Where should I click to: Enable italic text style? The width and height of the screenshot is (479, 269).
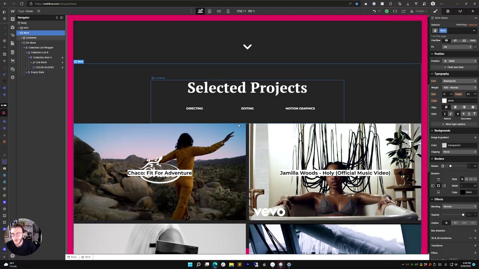click(x=450, y=114)
